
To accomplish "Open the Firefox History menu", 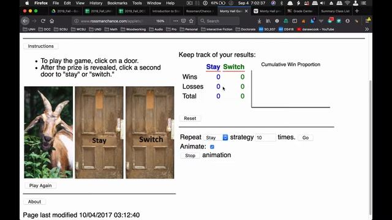I will pos(96,3).
